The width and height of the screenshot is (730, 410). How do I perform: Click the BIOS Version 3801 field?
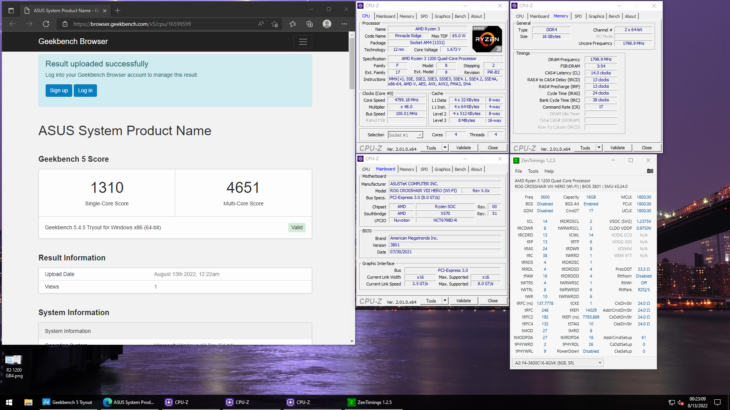(445, 245)
